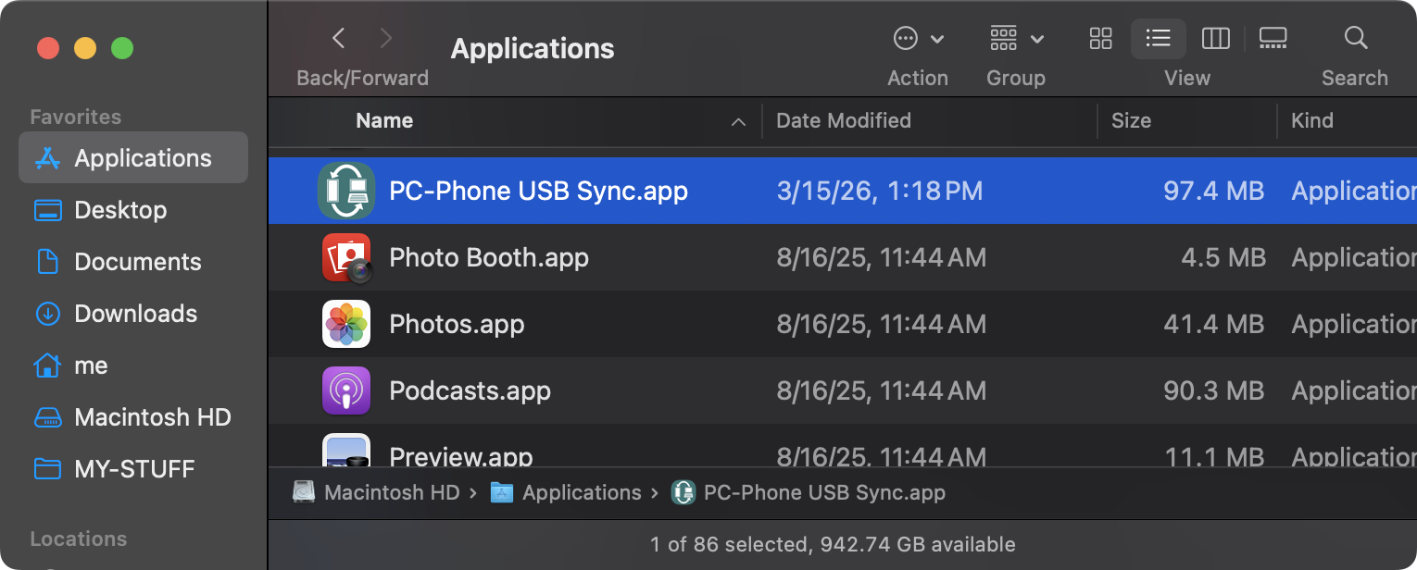Image resolution: width=1417 pixels, height=570 pixels.
Task: Open the Group dropdown menu
Action: click(x=1016, y=38)
